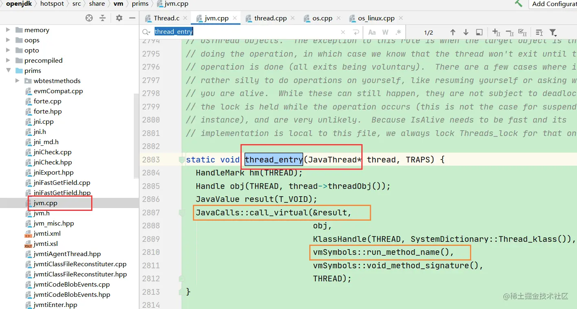Collapse the prims folder
Screen dimensions: 577x309
[8, 70]
